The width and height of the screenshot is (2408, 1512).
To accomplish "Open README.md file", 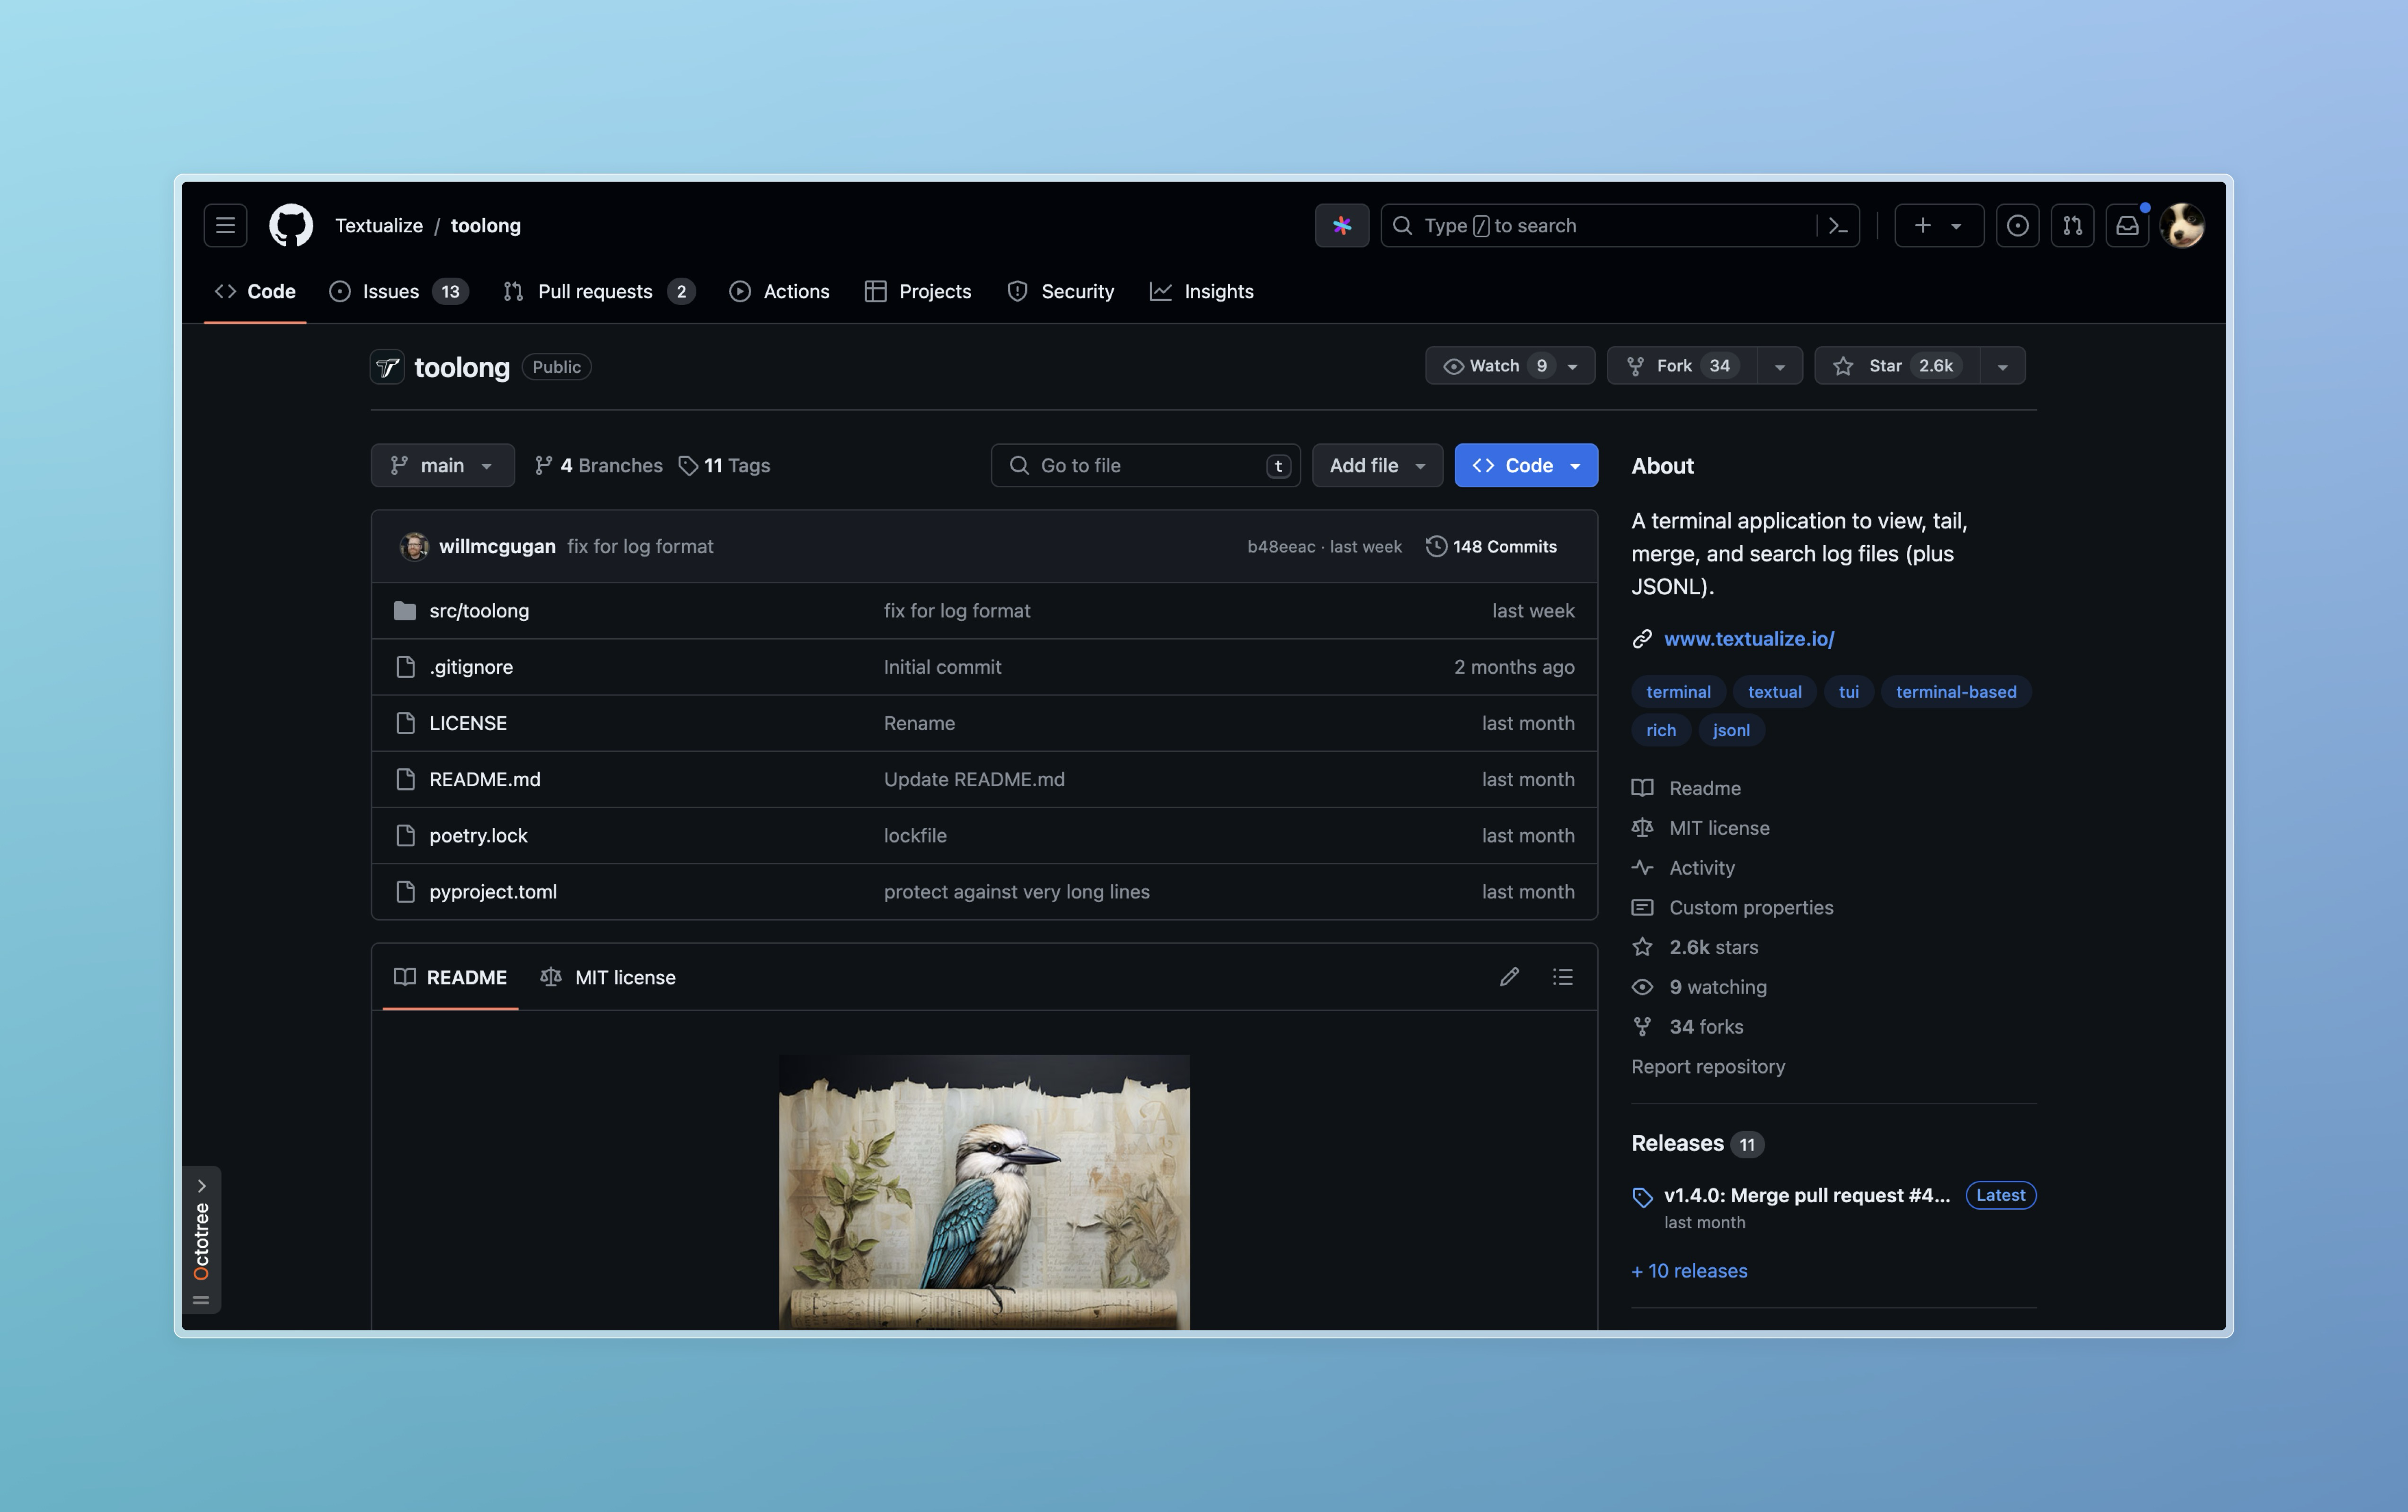I will tap(485, 780).
